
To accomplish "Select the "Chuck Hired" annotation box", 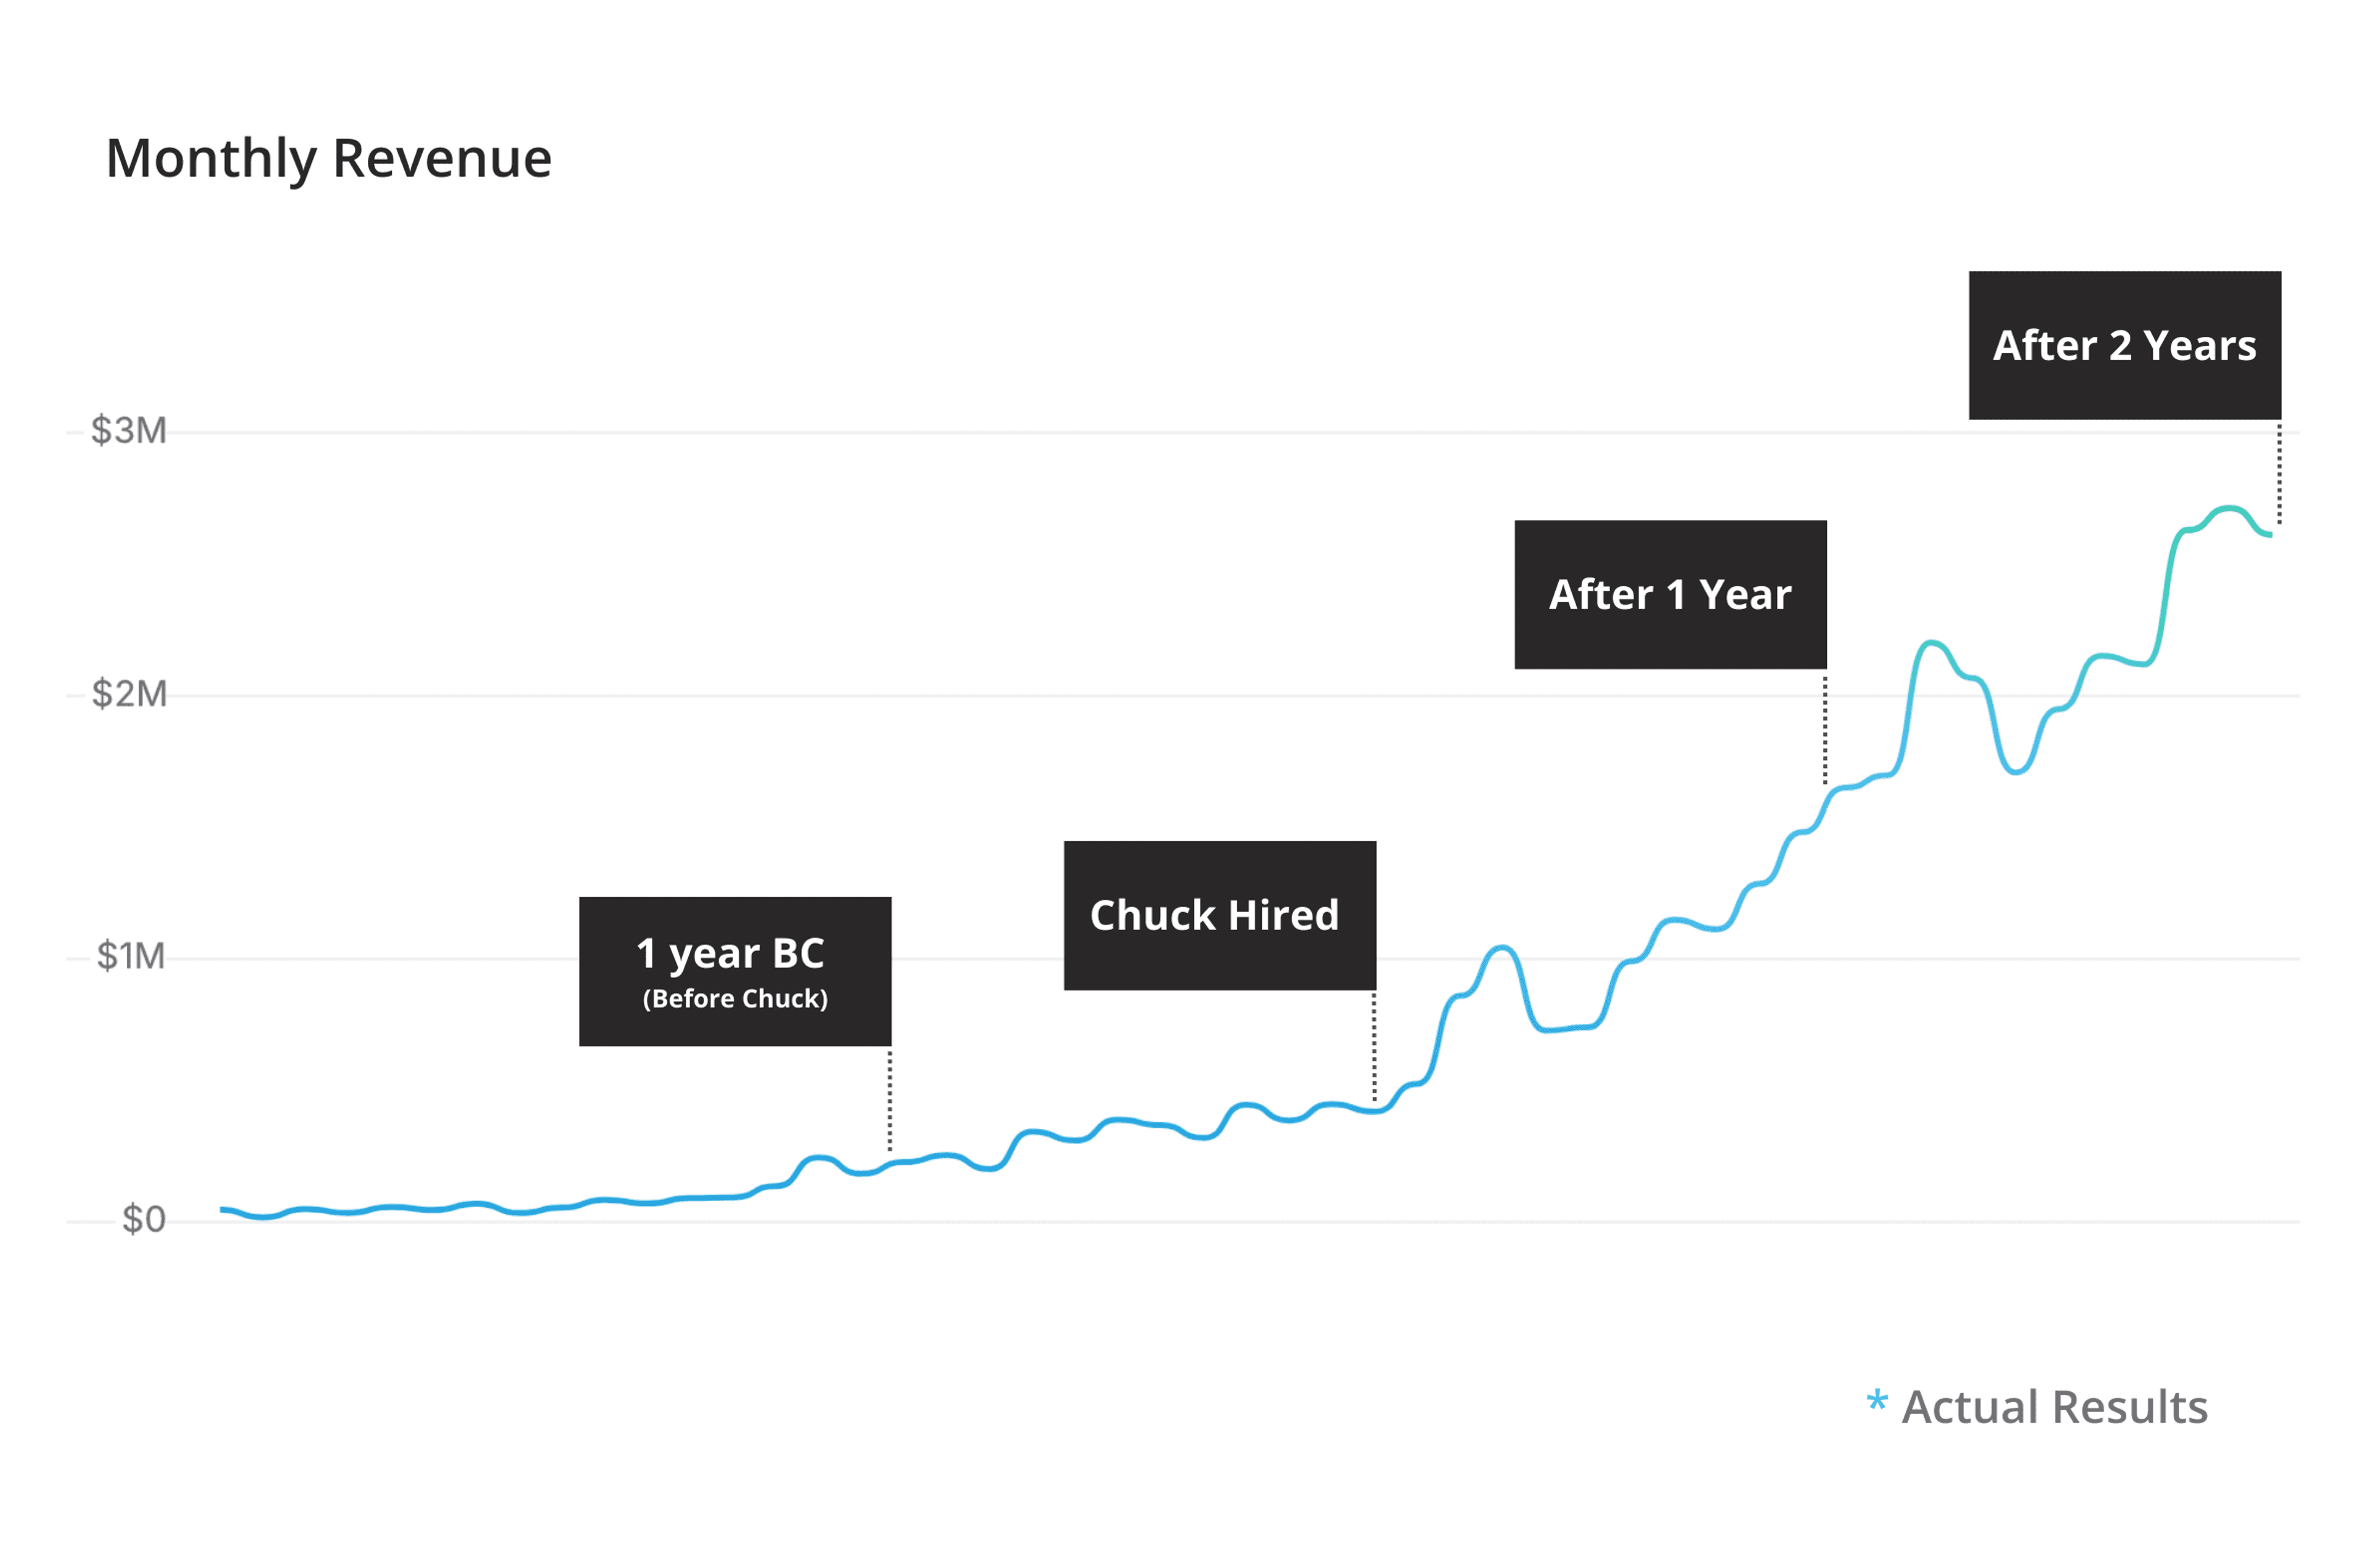I will [x=1219, y=916].
